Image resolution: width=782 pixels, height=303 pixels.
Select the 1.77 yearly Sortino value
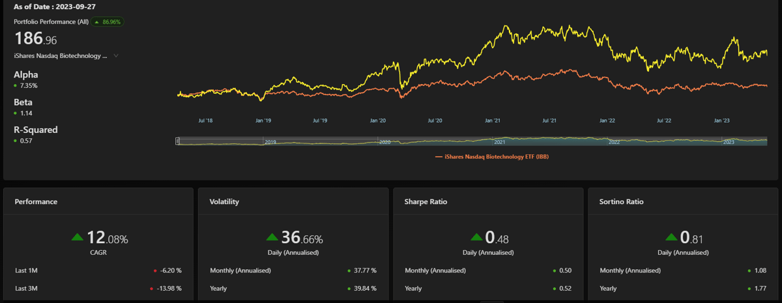point(760,288)
